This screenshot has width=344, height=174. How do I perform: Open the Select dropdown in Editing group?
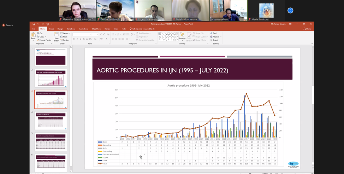point(215,40)
